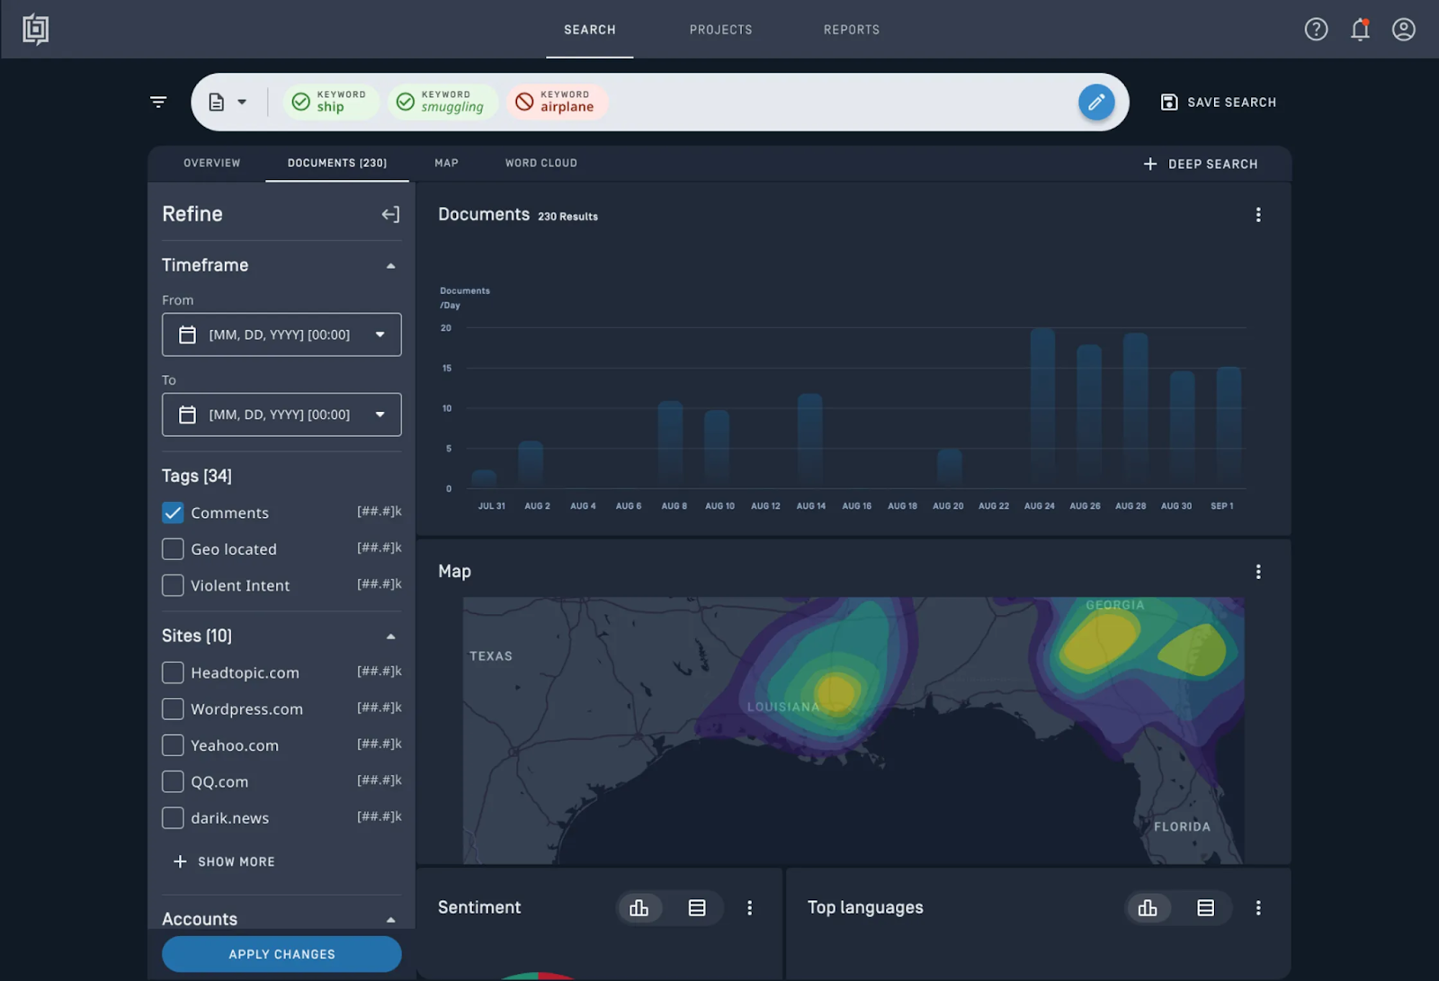
Task: Open the document type dropdown in search bar
Action: pyautogui.click(x=228, y=103)
